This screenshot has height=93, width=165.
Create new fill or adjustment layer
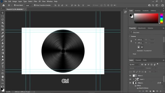tap(150, 91)
